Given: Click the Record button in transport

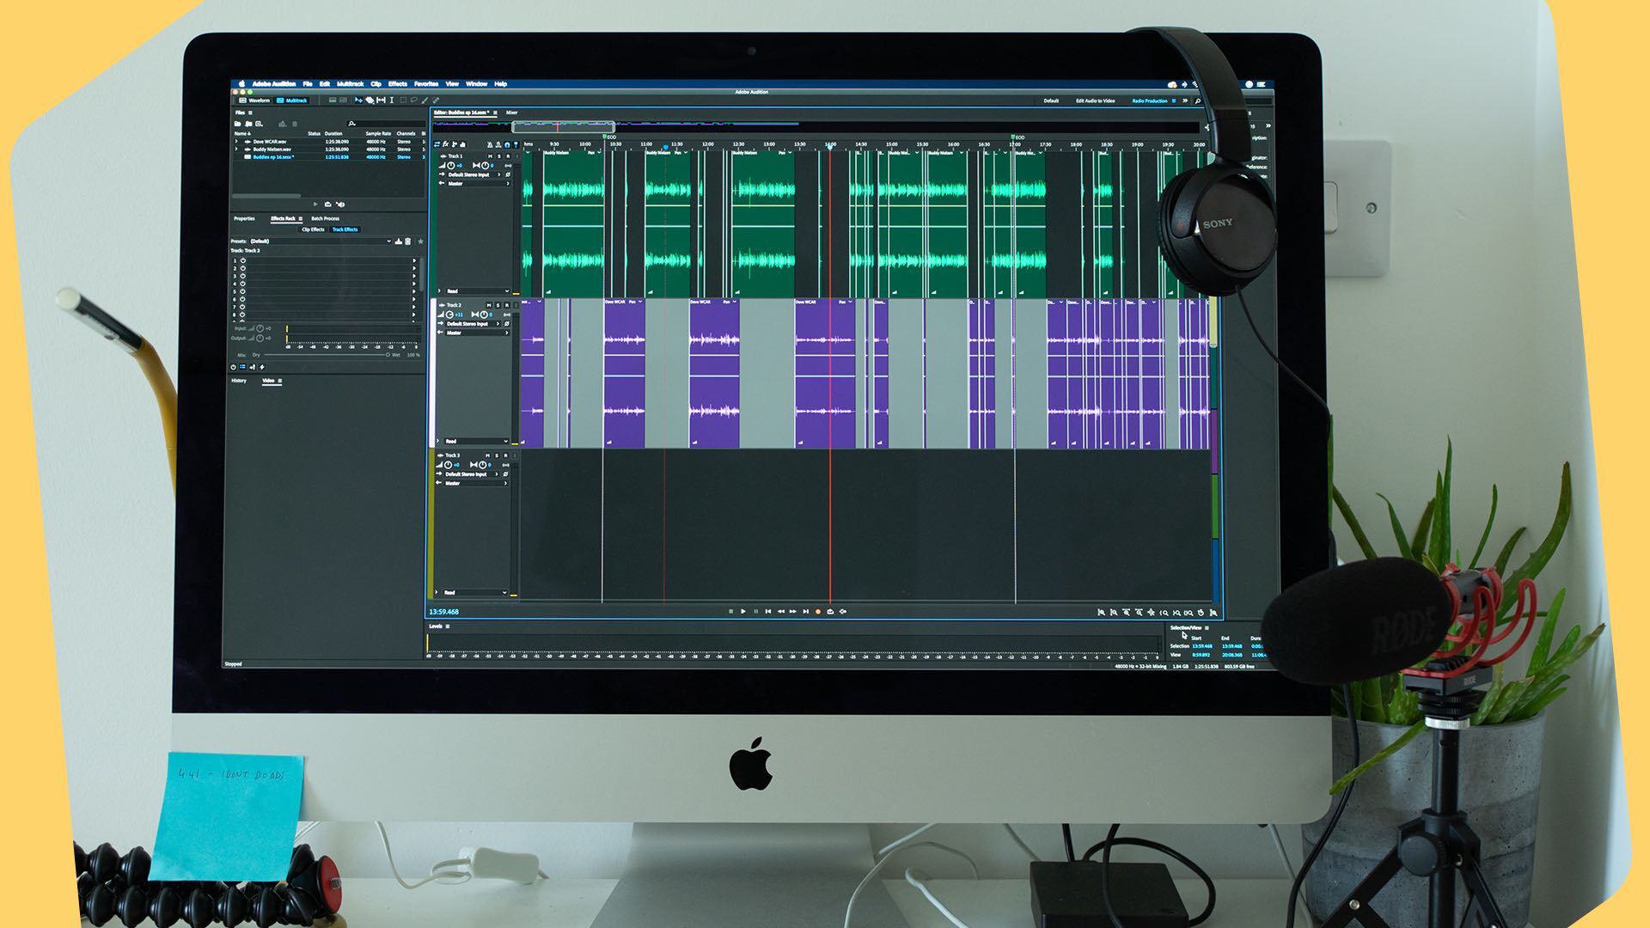Looking at the screenshot, I should point(818,612).
